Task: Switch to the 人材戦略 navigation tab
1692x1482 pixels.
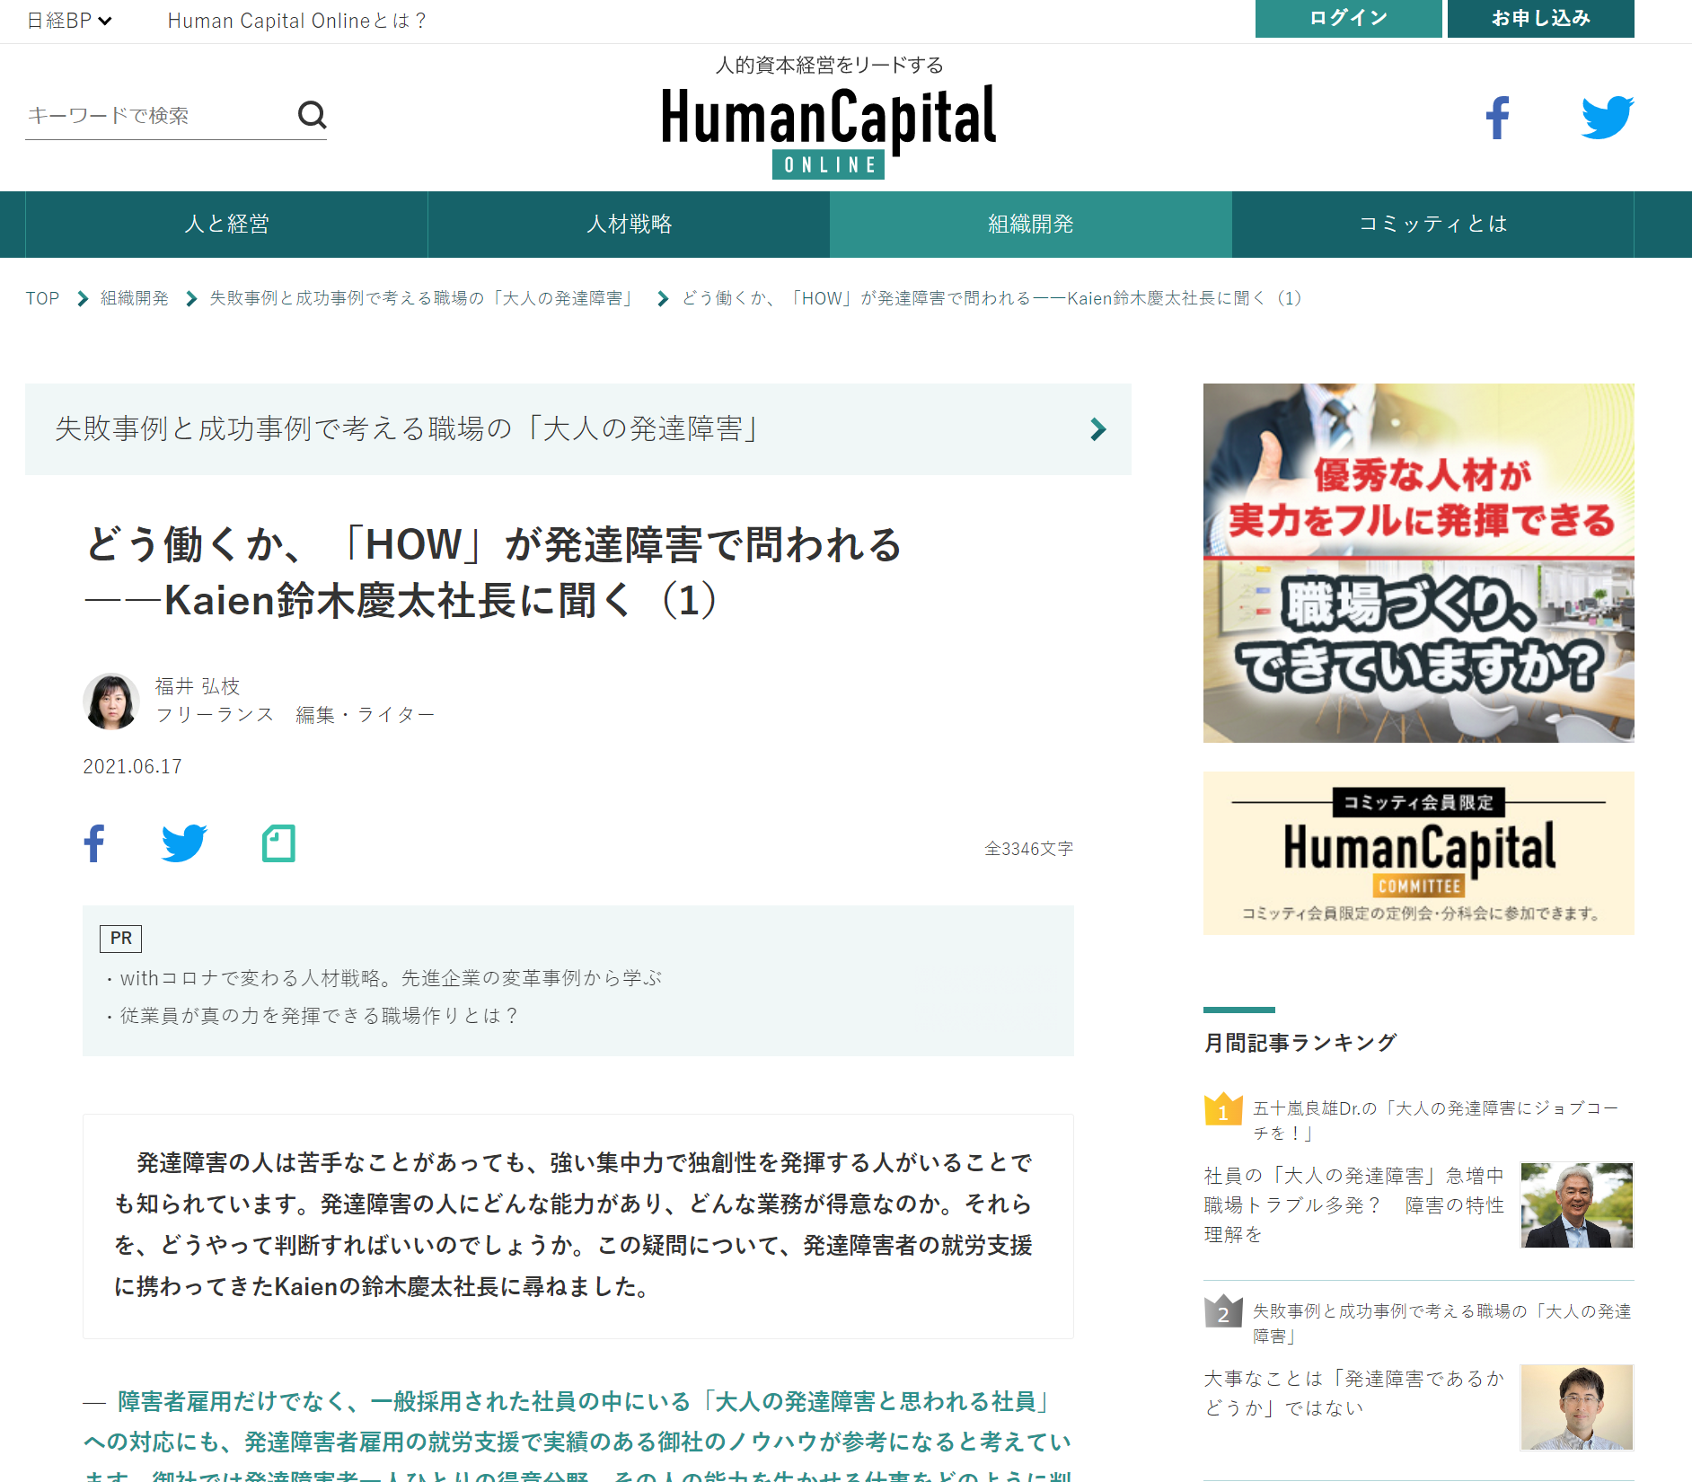Action: [629, 225]
